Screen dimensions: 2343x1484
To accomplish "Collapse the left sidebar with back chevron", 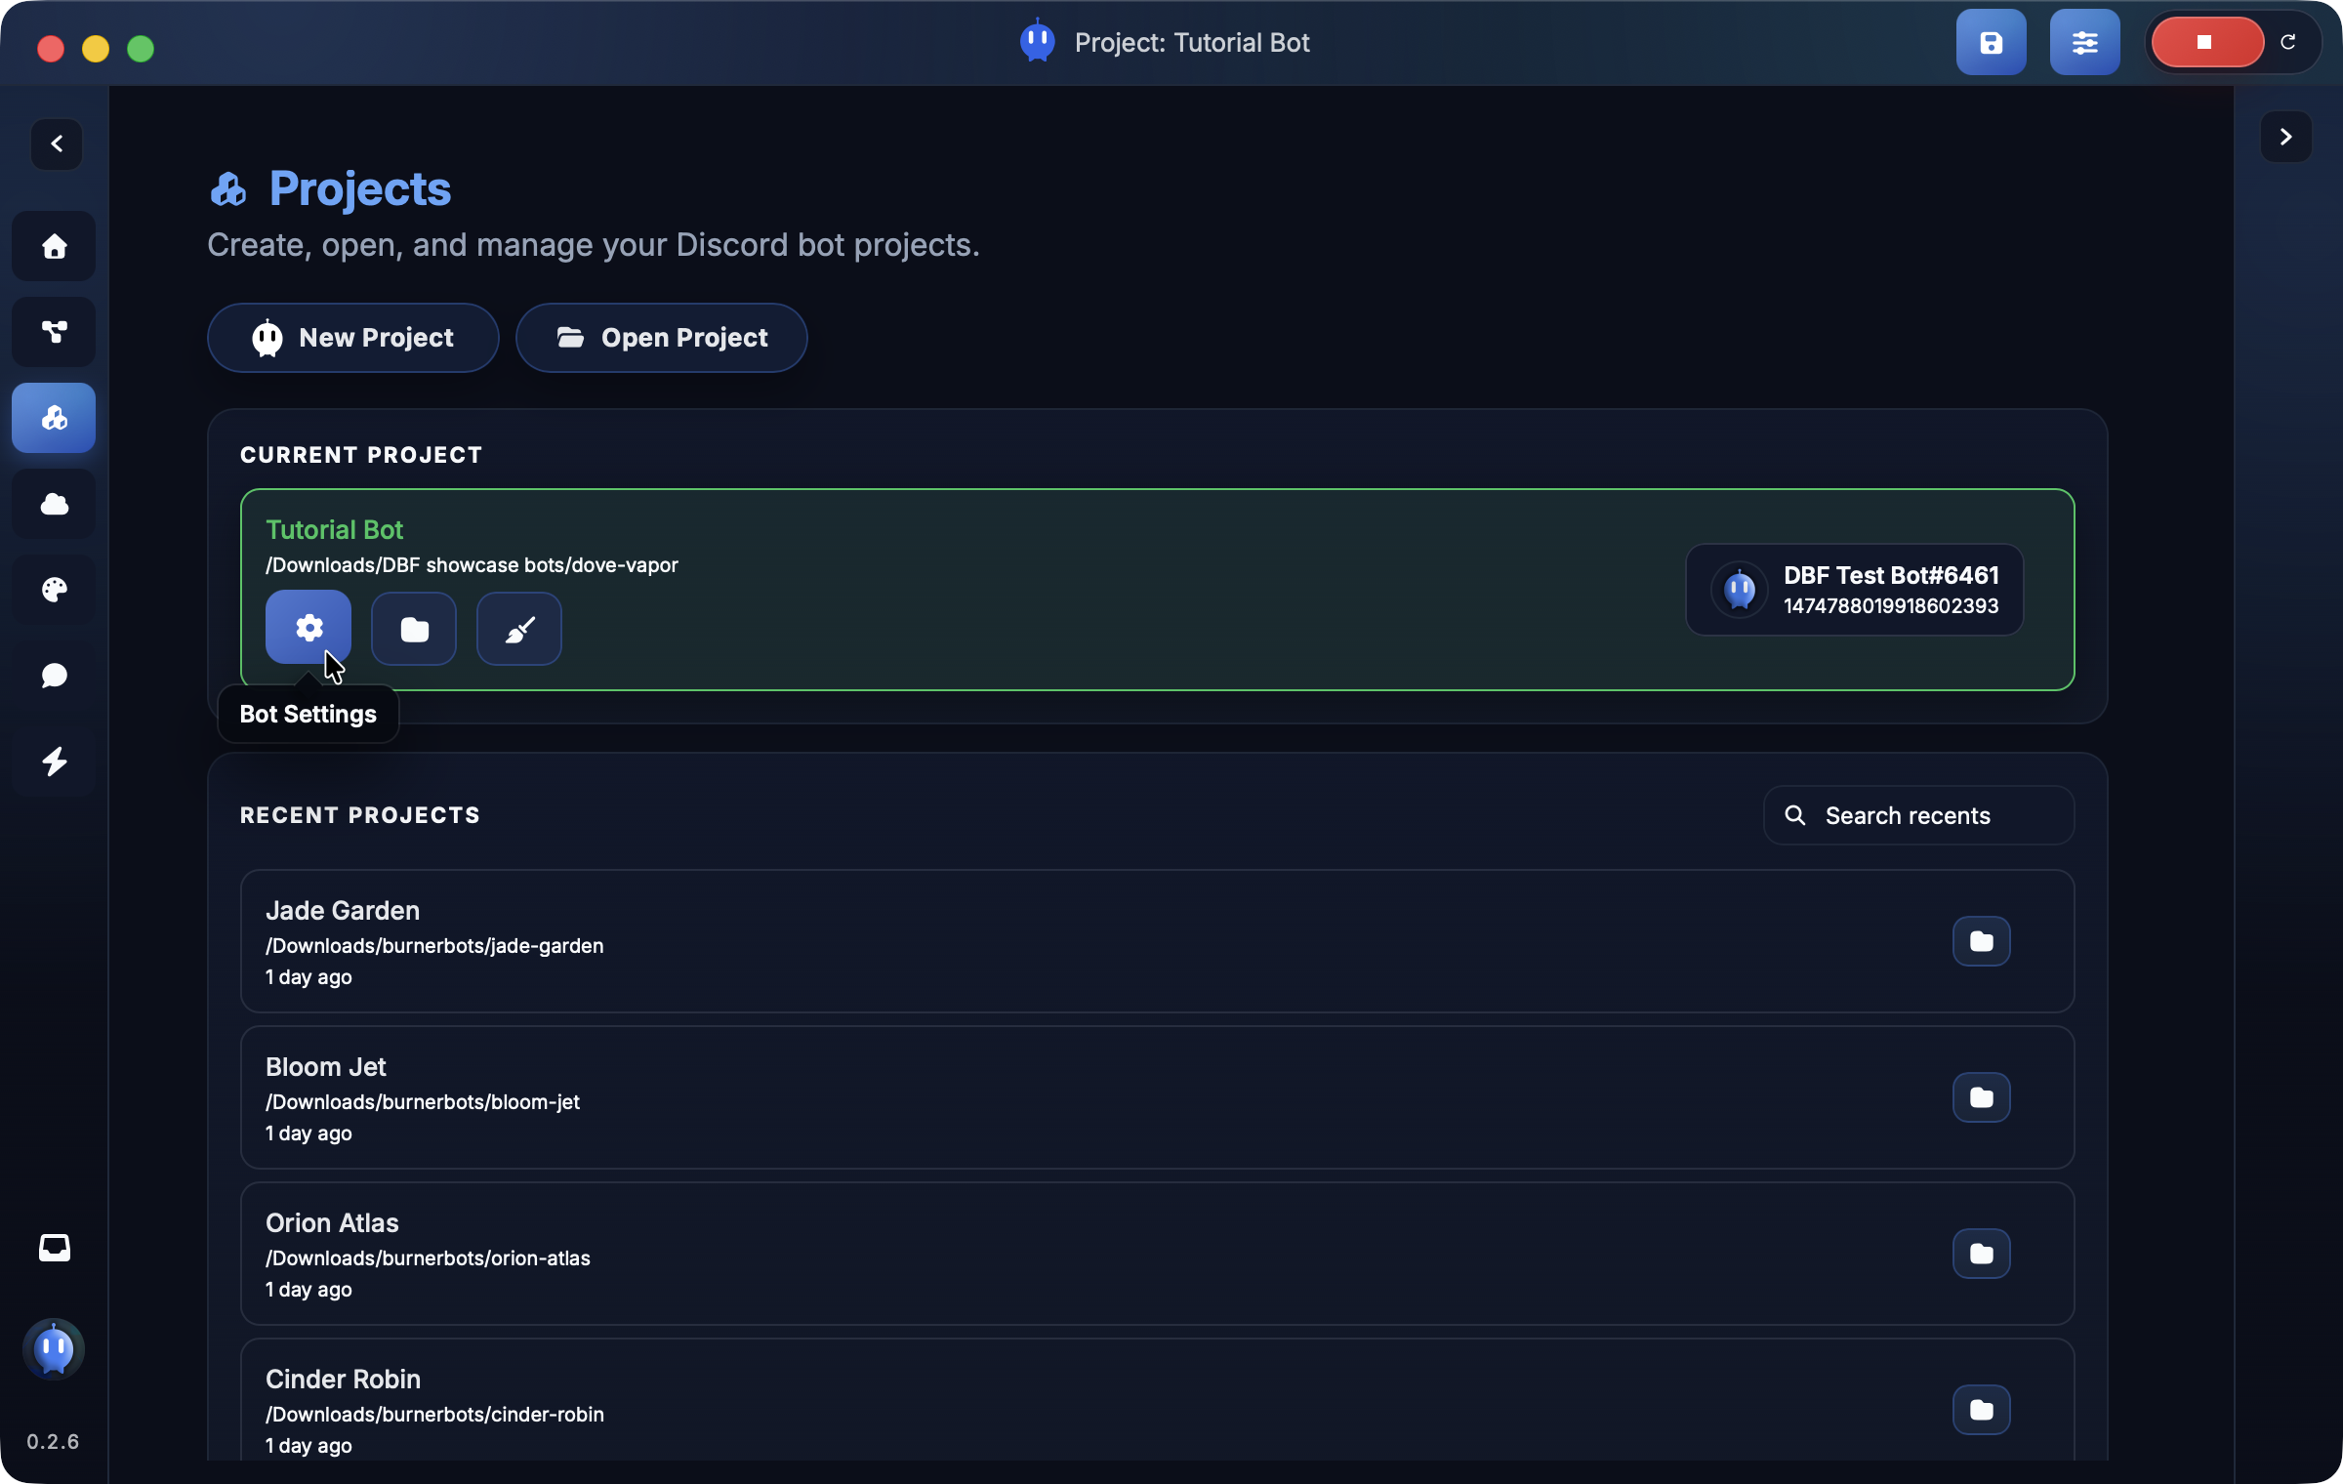I will coord(57,144).
